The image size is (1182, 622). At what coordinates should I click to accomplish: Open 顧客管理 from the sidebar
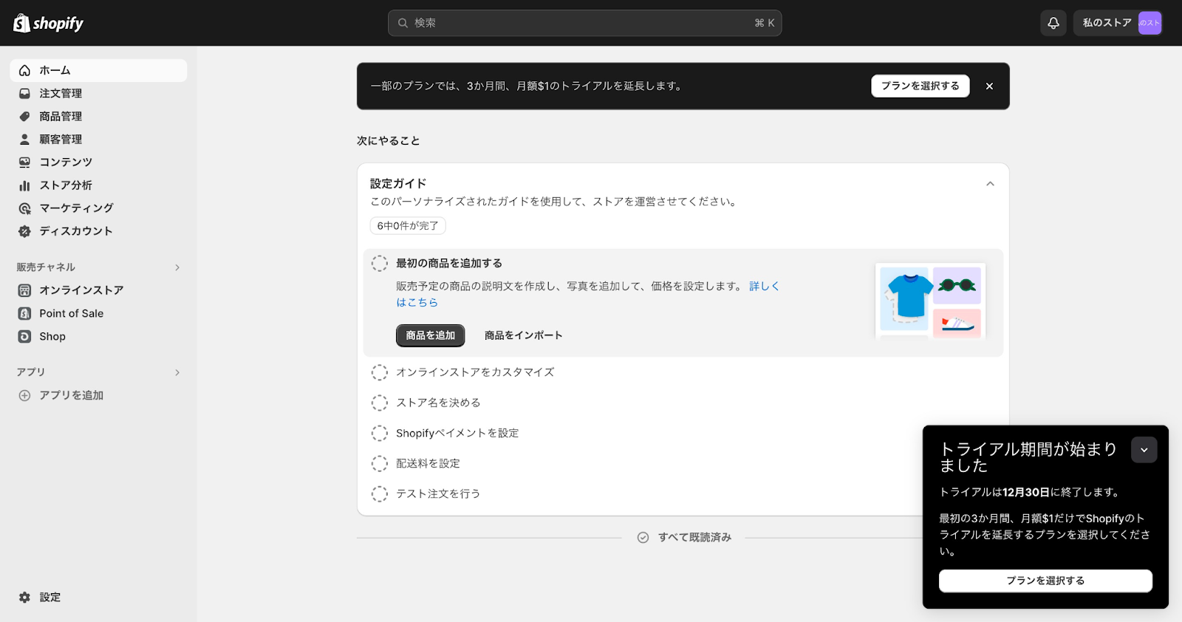(x=98, y=139)
